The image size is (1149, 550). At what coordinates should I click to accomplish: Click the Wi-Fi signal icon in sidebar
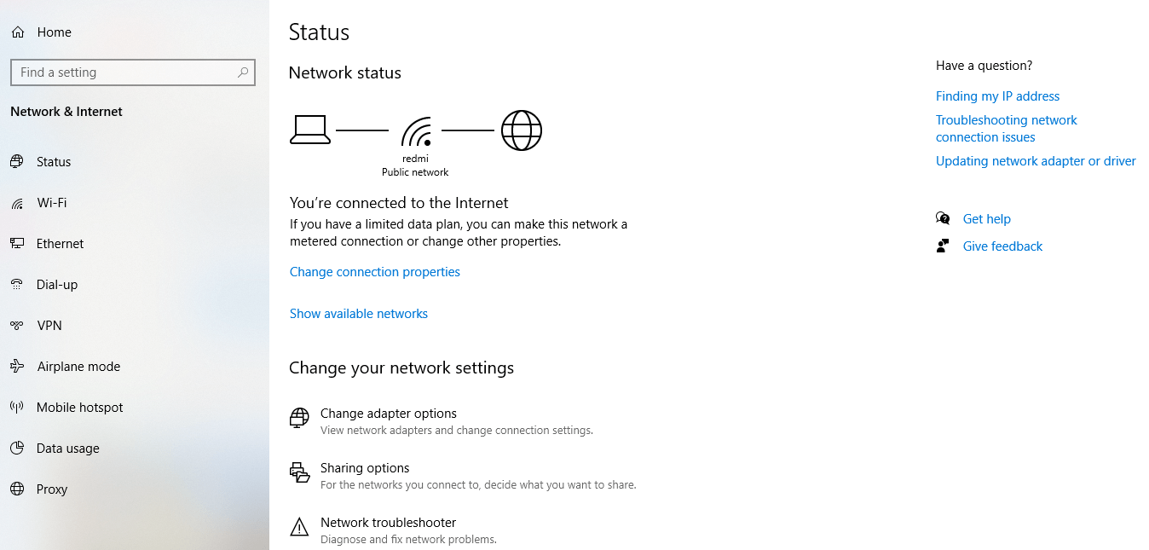(x=17, y=203)
